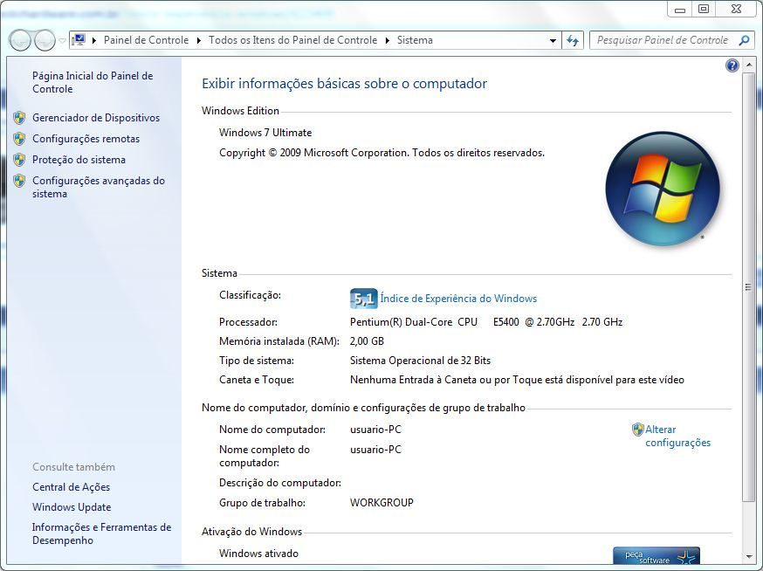Open the recent pages dropdown arrow
Screen dimensions: 763x571
coord(62,41)
